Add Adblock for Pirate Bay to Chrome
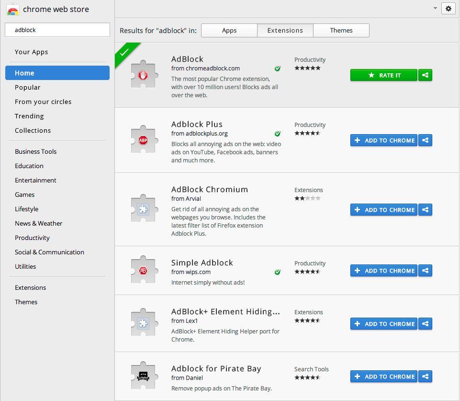The width and height of the screenshot is (460, 401). (x=384, y=377)
